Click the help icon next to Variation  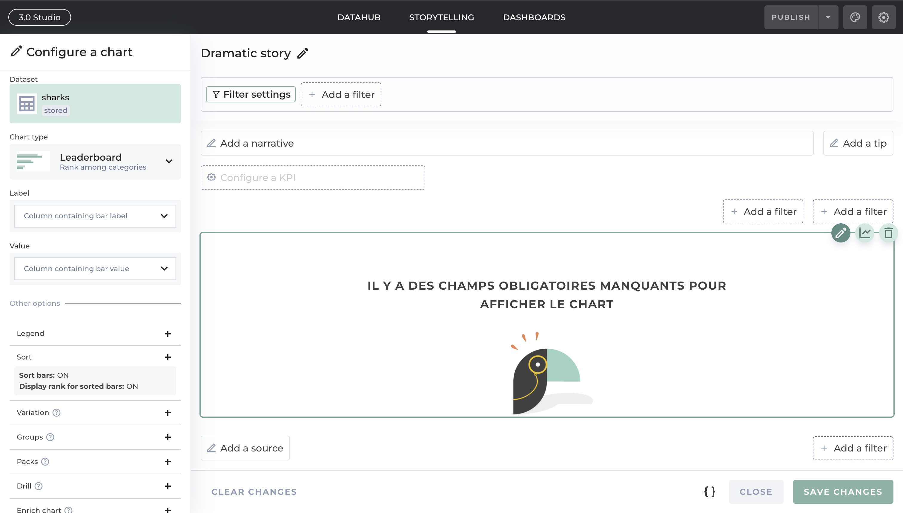coord(56,413)
